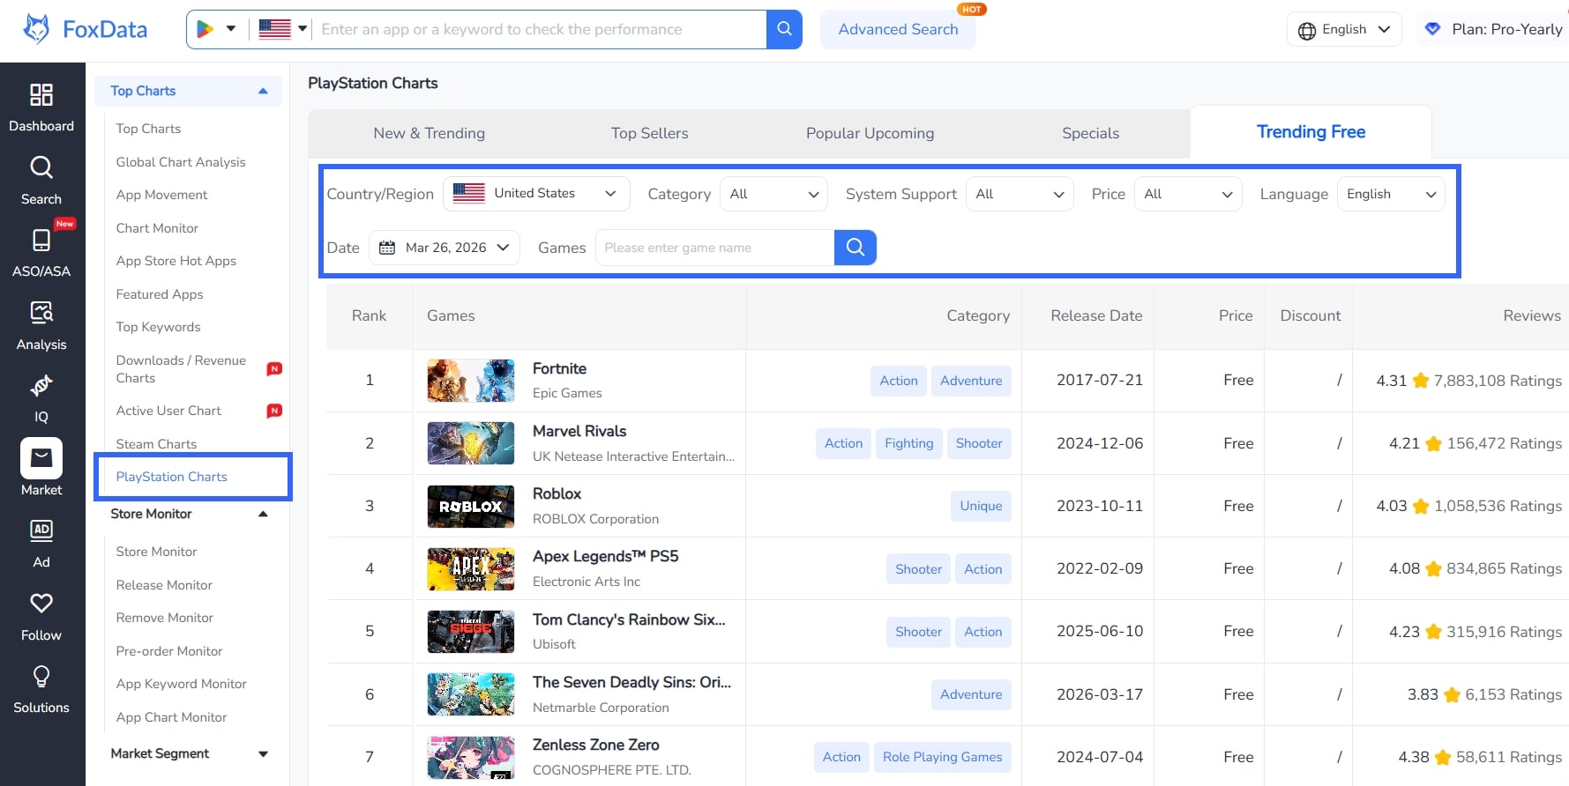Open the Analysis sidebar icon
Viewport: 1569px width, 786px height.
(41, 313)
